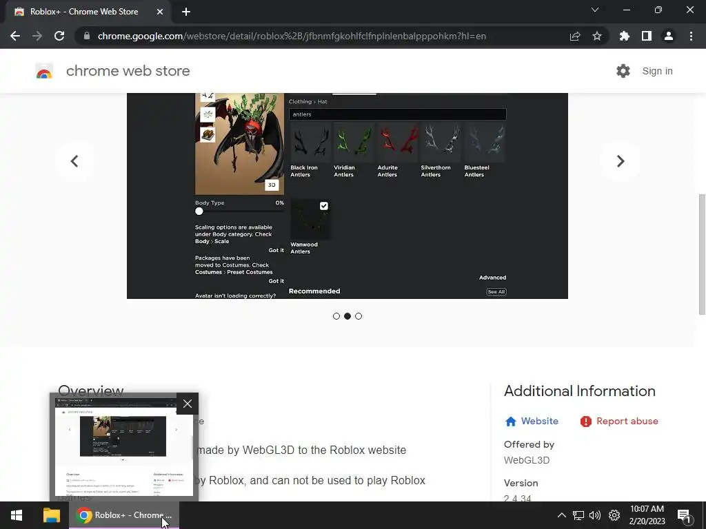Click the Viridian Antlers item
The height and width of the screenshot is (529, 706).
pyautogui.click(x=354, y=150)
